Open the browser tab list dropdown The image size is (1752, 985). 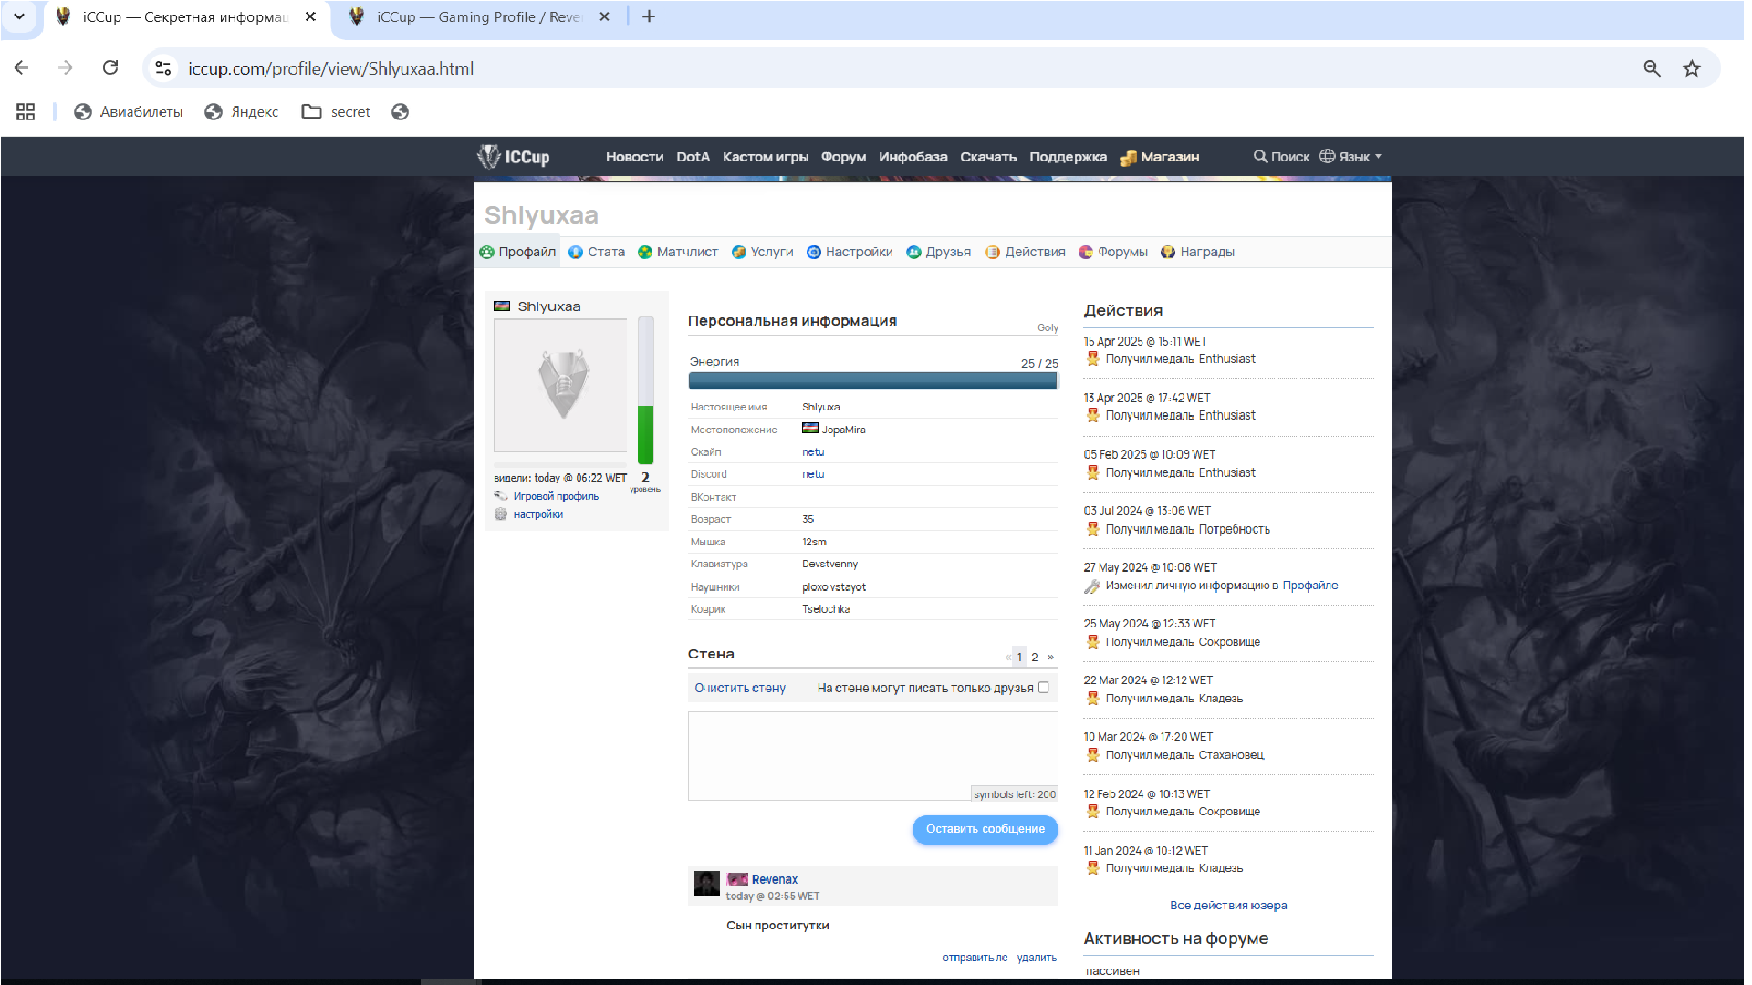click(19, 16)
